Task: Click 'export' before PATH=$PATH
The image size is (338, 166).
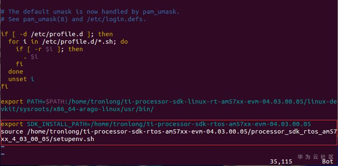Action: 12,102
